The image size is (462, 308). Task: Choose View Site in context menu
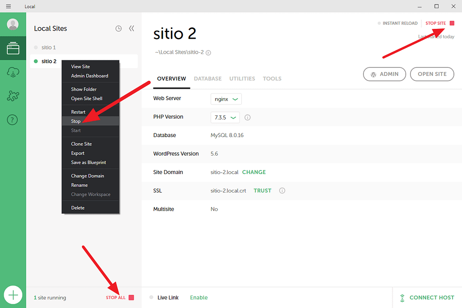pyautogui.click(x=90, y=67)
